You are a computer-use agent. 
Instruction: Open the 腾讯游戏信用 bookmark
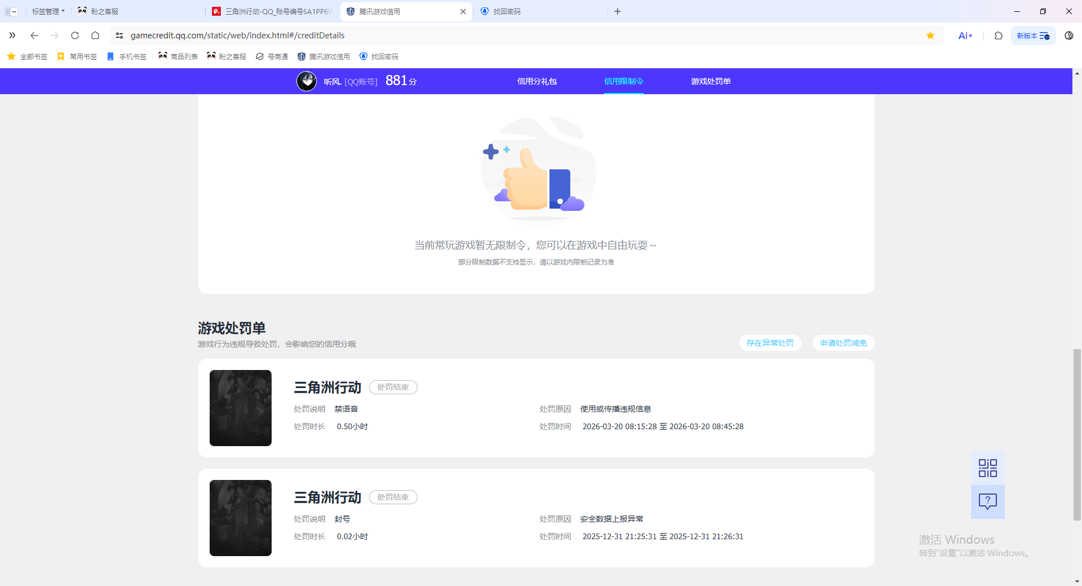pos(323,56)
